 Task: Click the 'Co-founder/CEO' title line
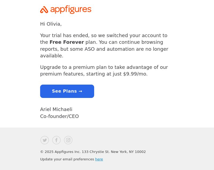[x=59, y=116]
